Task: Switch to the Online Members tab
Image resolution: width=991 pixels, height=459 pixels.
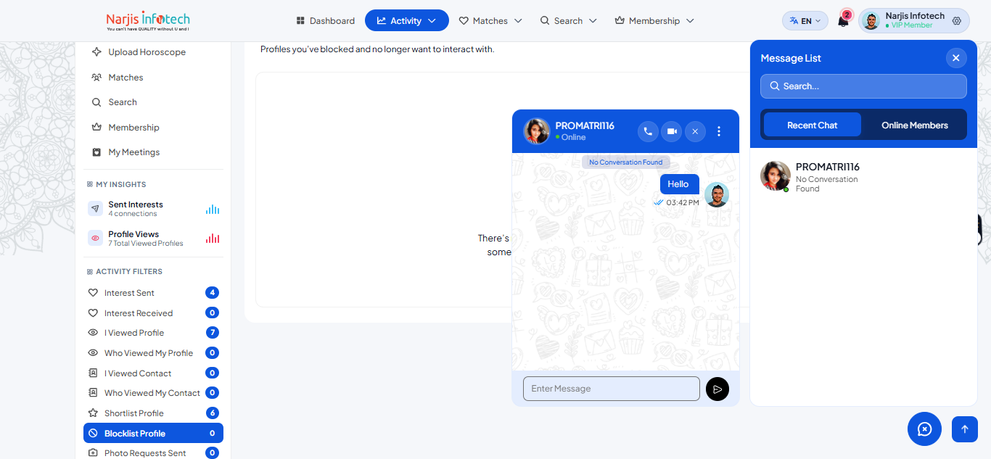Action: (x=915, y=125)
